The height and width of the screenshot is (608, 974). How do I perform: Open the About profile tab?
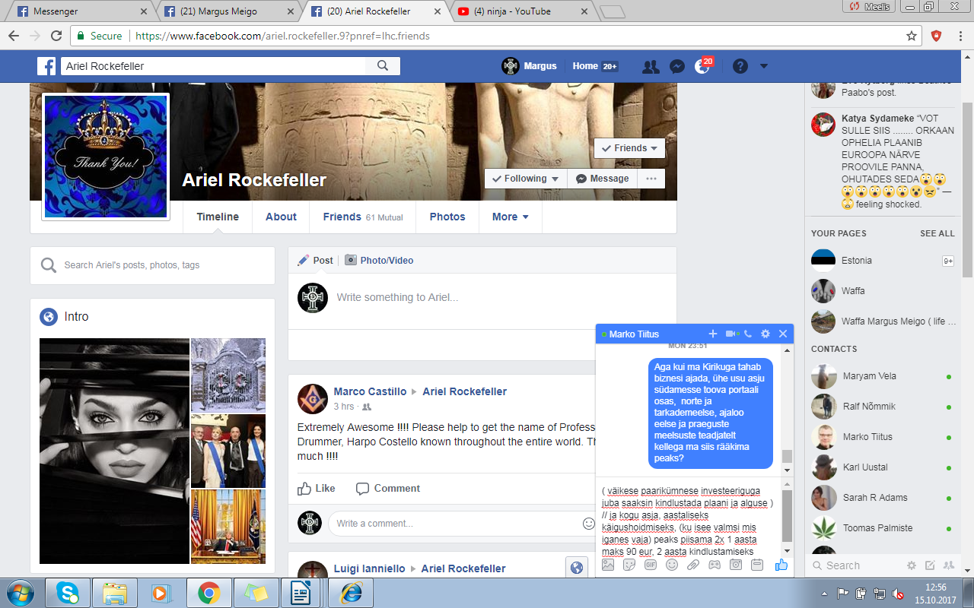(281, 217)
